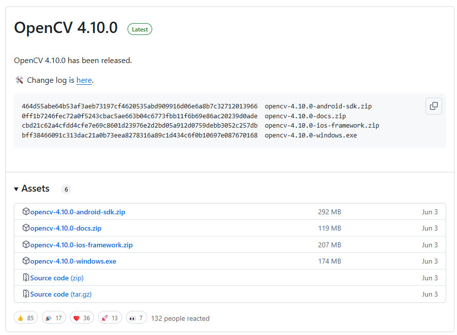Click the package icon beside opencv-4.10.0-android-sdk.zip
The width and height of the screenshot is (457, 335).
pos(26,211)
